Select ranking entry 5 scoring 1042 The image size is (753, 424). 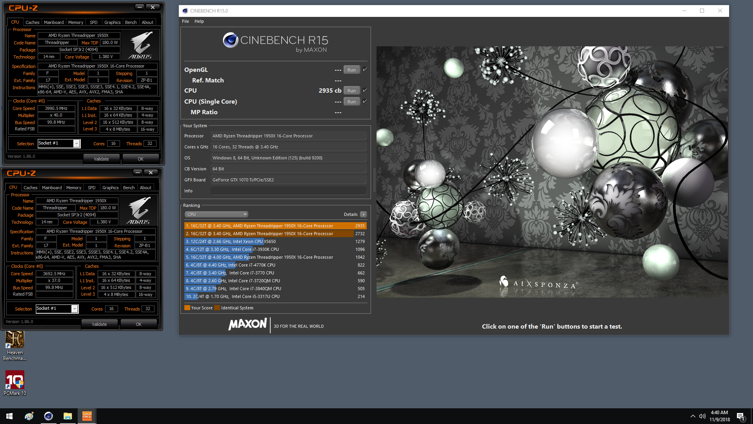[x=275, y=257]
